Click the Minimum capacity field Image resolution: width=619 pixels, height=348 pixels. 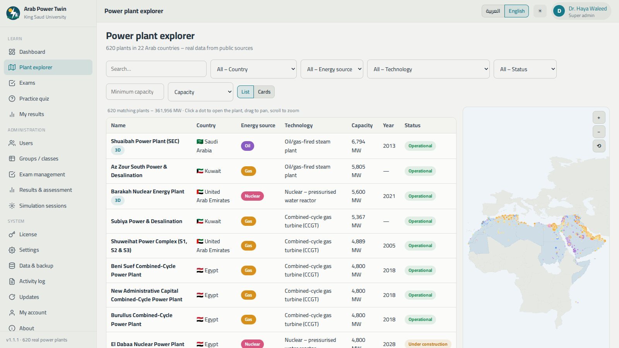pyautogui.click(x=135, y=92)
